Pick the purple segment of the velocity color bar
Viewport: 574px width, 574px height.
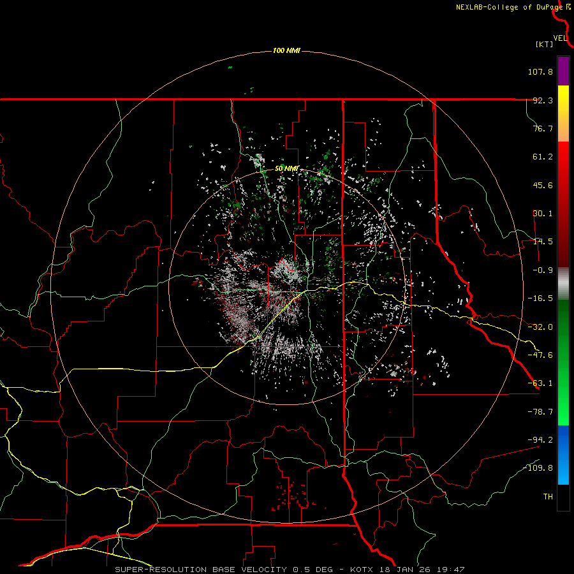point(563,71)
